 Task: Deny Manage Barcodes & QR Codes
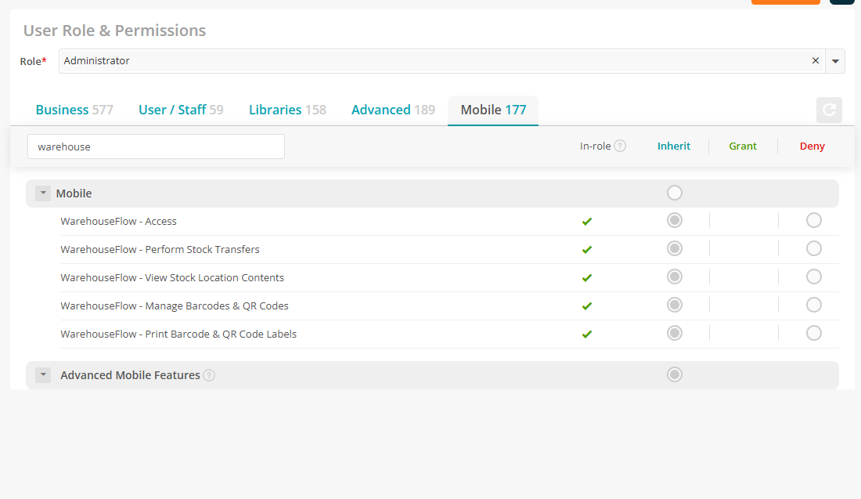(x=814, y=305)
